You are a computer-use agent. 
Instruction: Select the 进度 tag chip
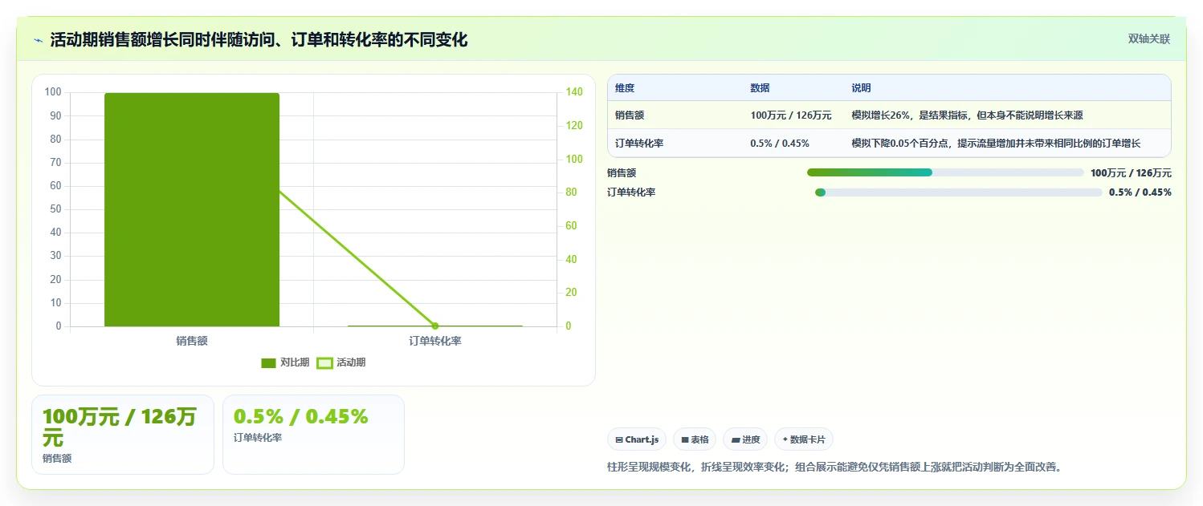(745, 439)
